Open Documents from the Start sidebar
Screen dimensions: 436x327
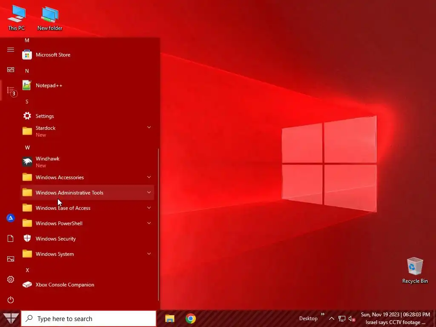(x=11, y=238)
